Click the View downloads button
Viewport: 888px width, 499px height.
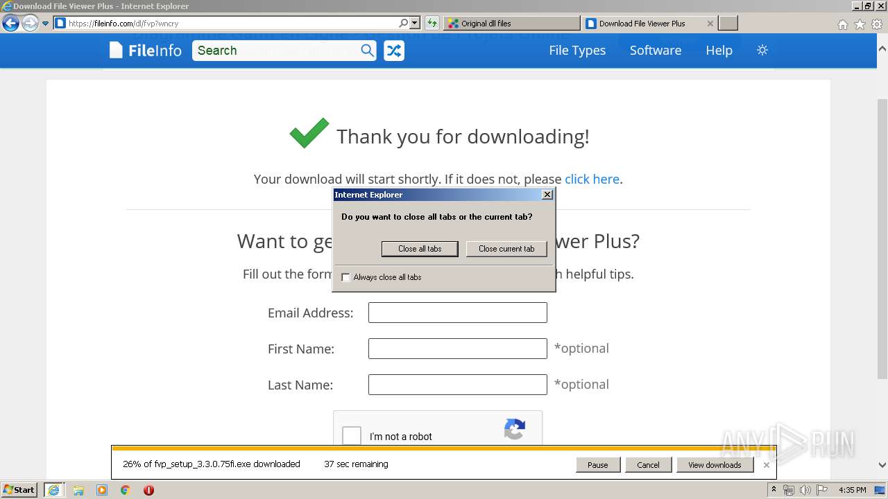(715, 465)
